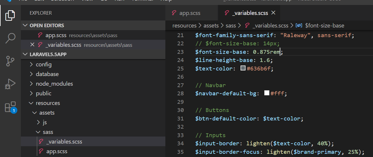Open the Extensions view icon

10,107
